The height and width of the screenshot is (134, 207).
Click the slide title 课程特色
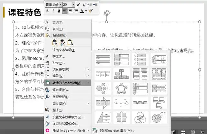[x=25, y=12]
